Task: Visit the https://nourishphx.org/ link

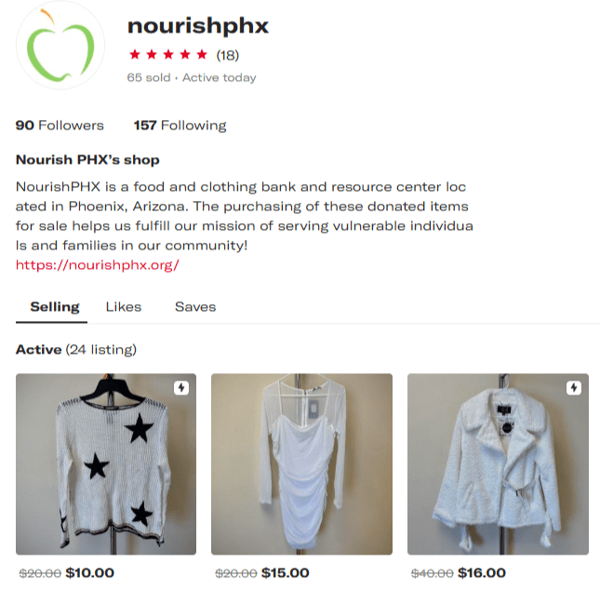Action: pyautogui.click(x=97, y=265)
